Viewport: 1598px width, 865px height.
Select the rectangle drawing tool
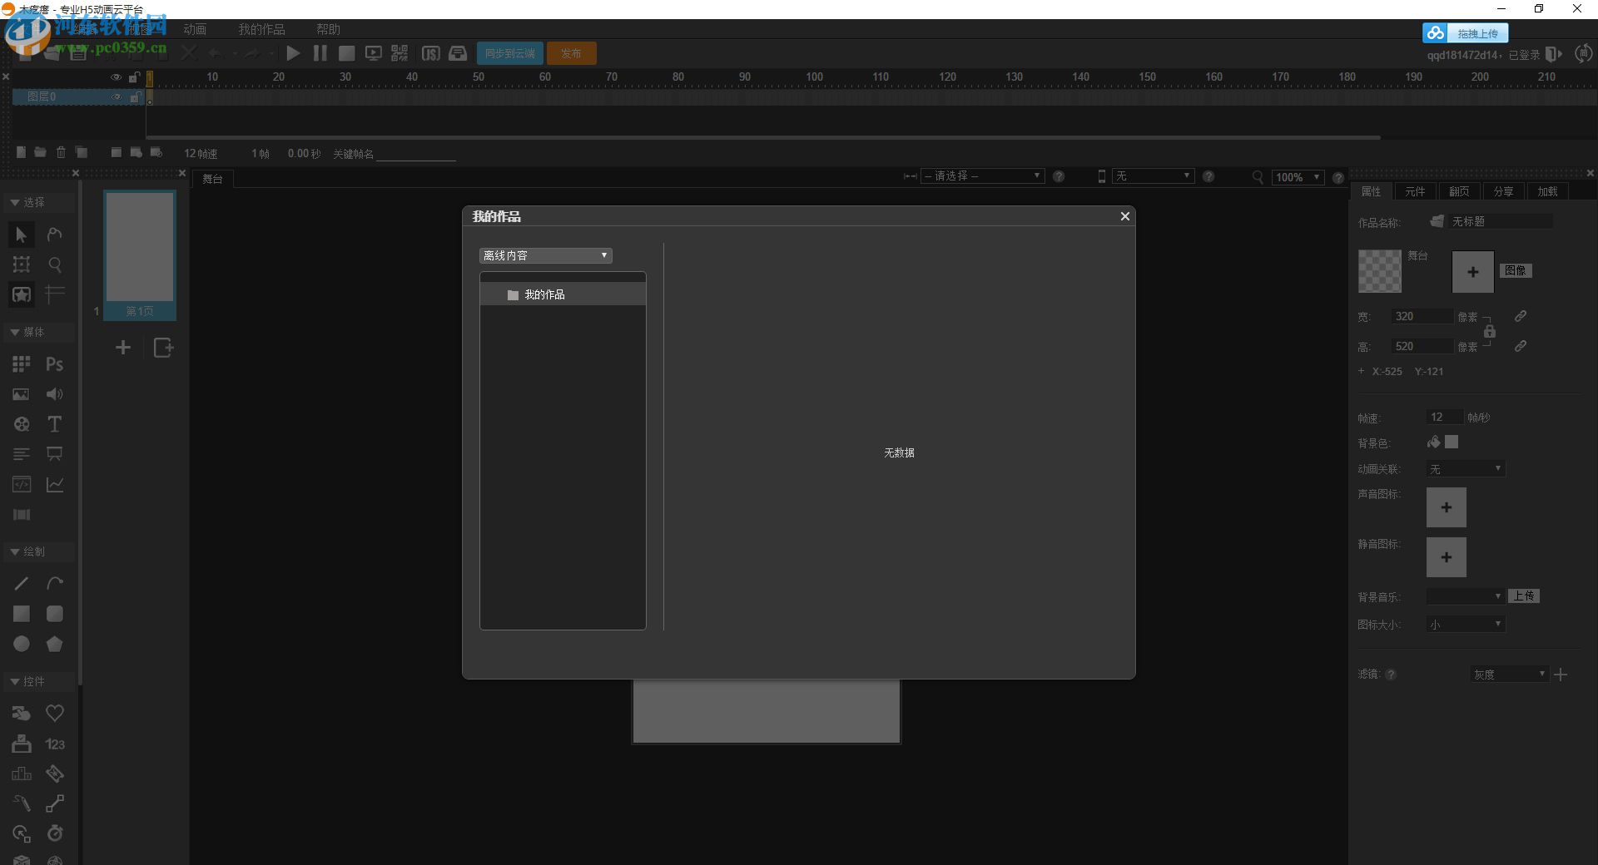pos(21,613)
